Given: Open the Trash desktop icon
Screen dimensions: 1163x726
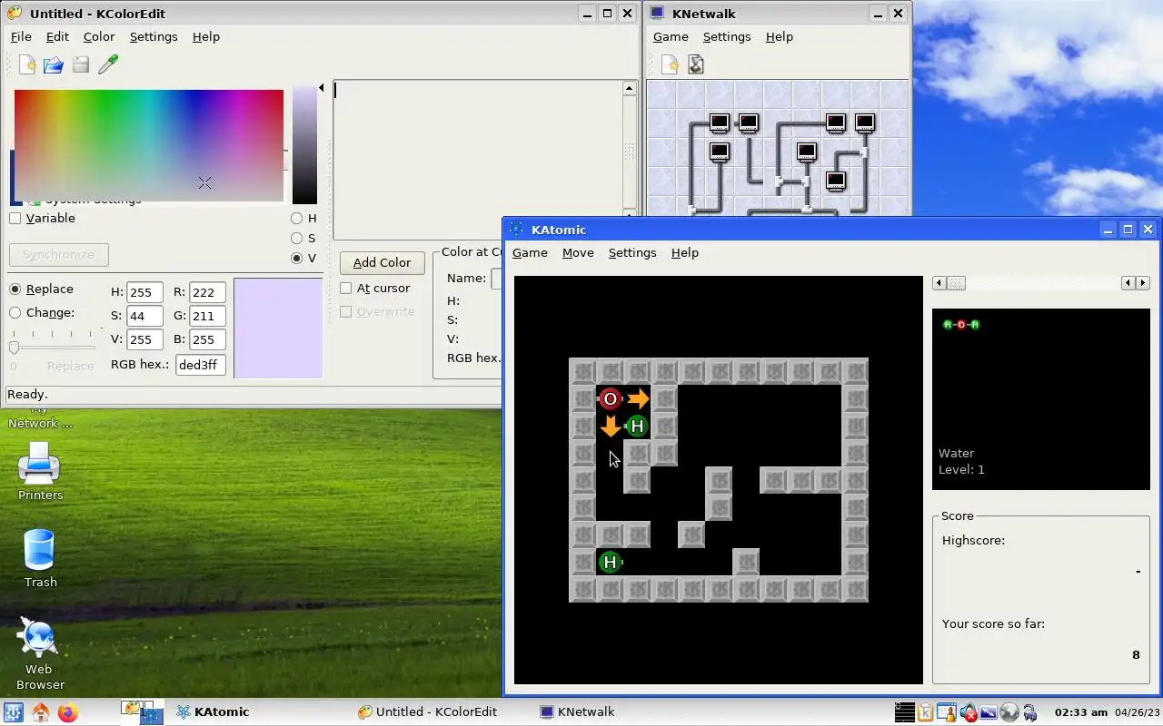Looking at the screenshot, I should tap(40, 559).
